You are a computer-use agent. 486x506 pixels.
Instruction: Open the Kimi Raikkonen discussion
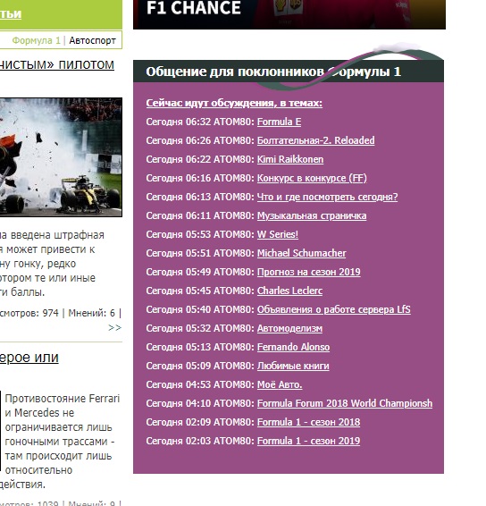point(290,159)
